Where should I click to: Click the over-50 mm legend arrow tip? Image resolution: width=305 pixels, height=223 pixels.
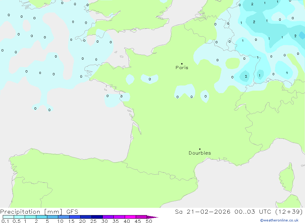(x=153, y=217)
